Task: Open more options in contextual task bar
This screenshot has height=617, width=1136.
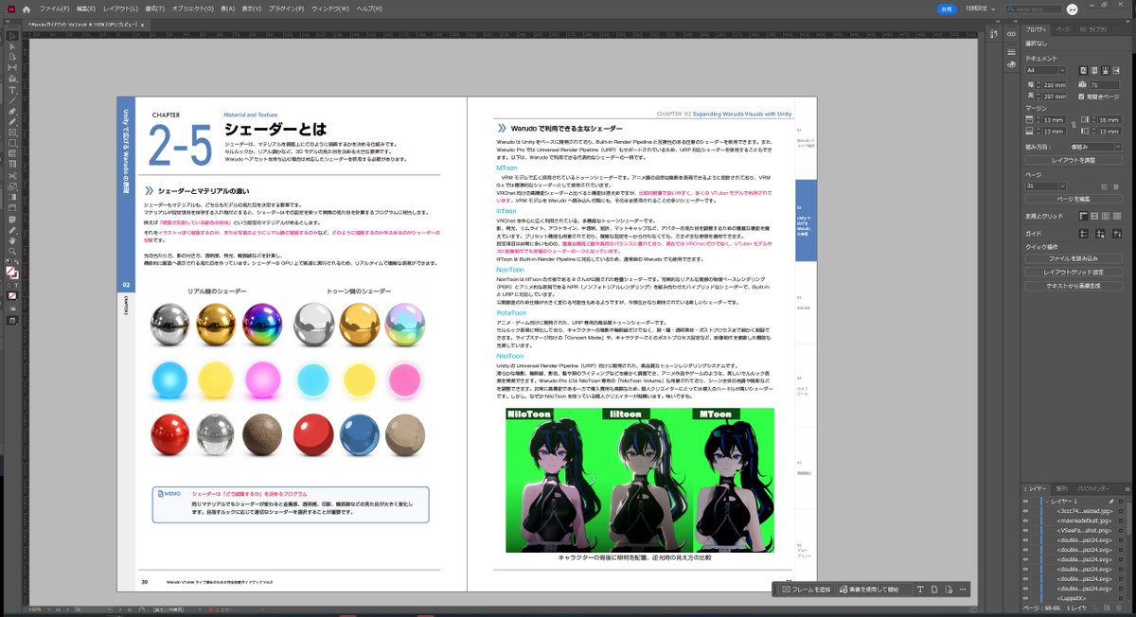Action: 962,589
